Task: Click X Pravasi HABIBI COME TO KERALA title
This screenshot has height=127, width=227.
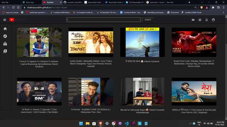Action: tap(91, 111)
